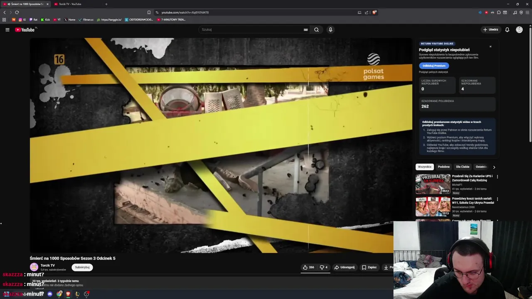Open League of Legends from the taskbar
This screenshot has width=532, height=299.
point(77,294)
